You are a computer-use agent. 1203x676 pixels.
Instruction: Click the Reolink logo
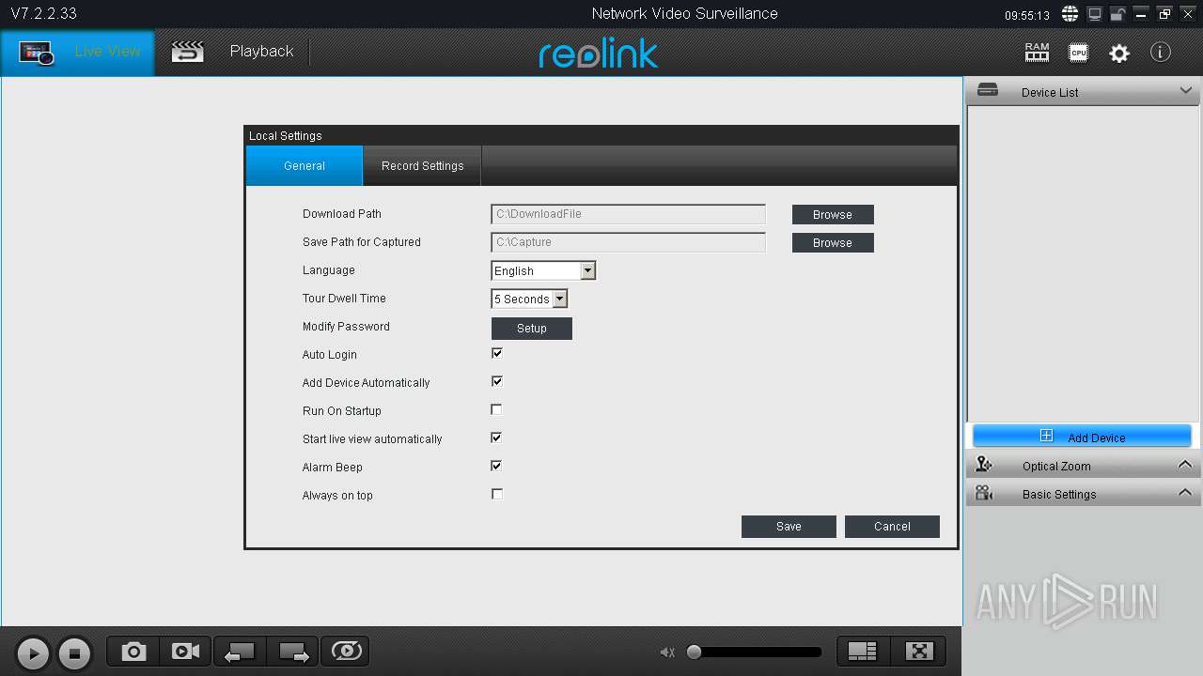pyautogui.click(x=599, y=54)
